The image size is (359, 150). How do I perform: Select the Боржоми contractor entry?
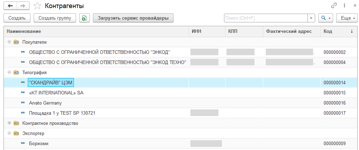tap(39, 143)
